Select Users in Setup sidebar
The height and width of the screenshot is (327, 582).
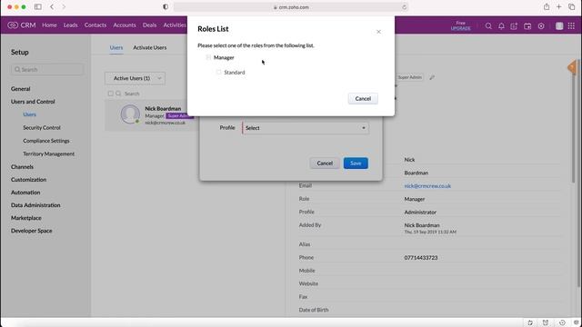click(x=29, y=114)
